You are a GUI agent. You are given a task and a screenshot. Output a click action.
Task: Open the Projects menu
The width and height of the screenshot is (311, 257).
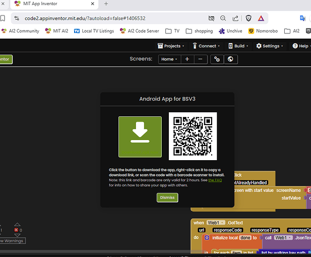171,46
